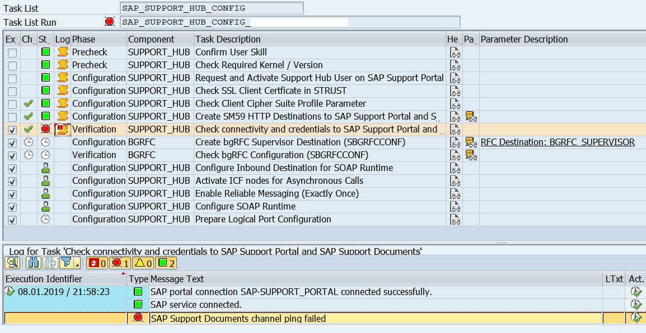Viewport: 646px width, 333px height.
Task: Open log for Create SM59 HTTP Destinations task
Action: pos(63,116)
